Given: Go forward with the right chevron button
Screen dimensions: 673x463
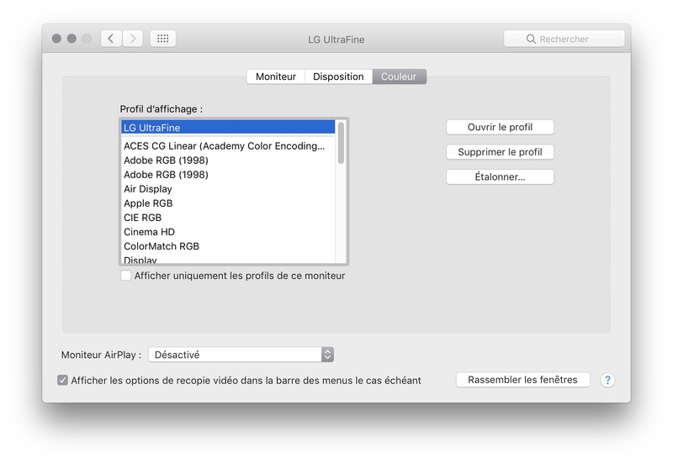Looking at the screenshot, I should [133, 39].
